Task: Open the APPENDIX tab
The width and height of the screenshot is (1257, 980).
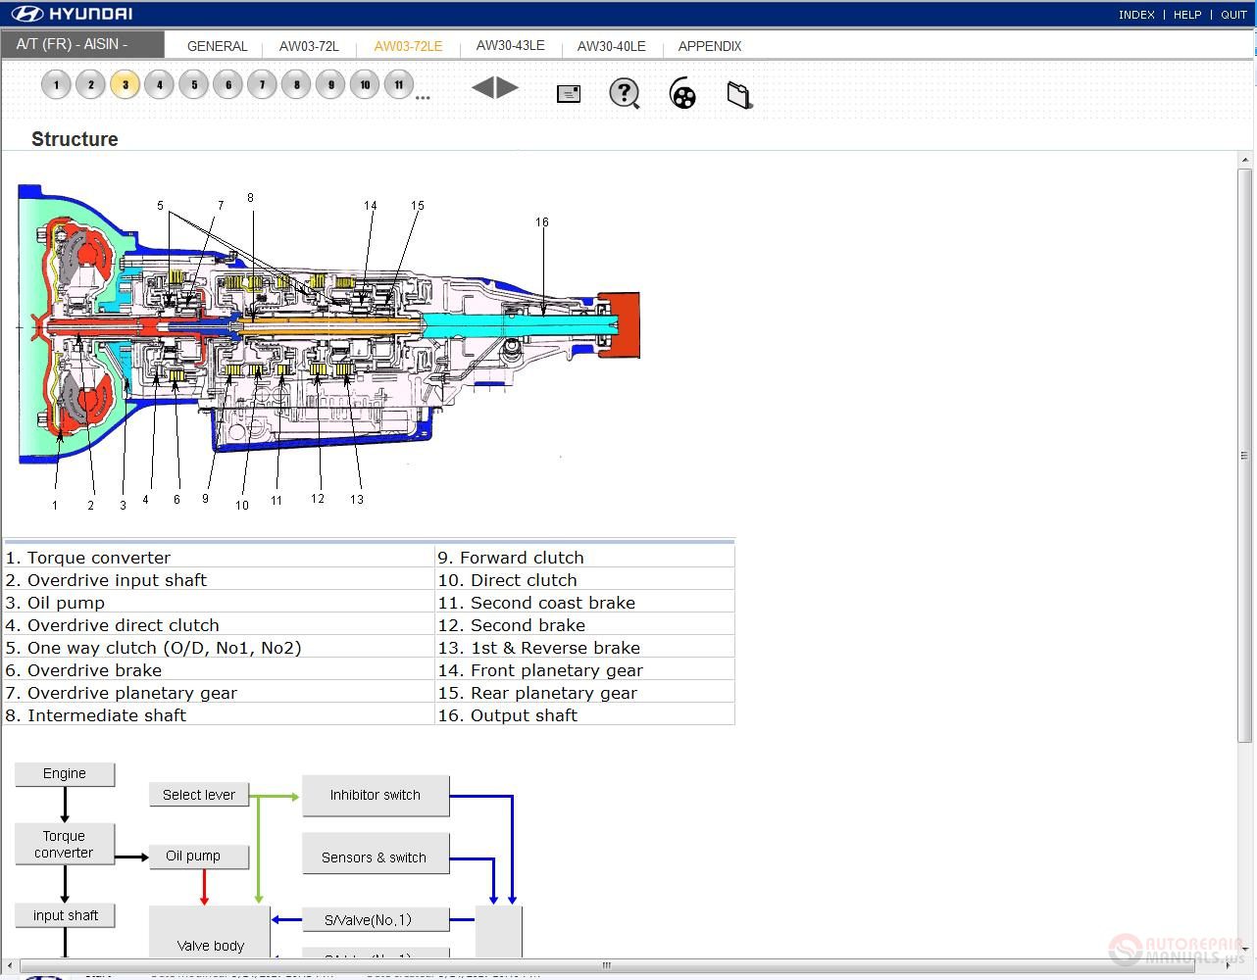Action: [710, 46]
